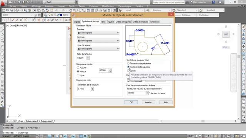Open Présentation1 layout tab
The width and height of the screenshot is (246, 138).
tap(32, 121)
